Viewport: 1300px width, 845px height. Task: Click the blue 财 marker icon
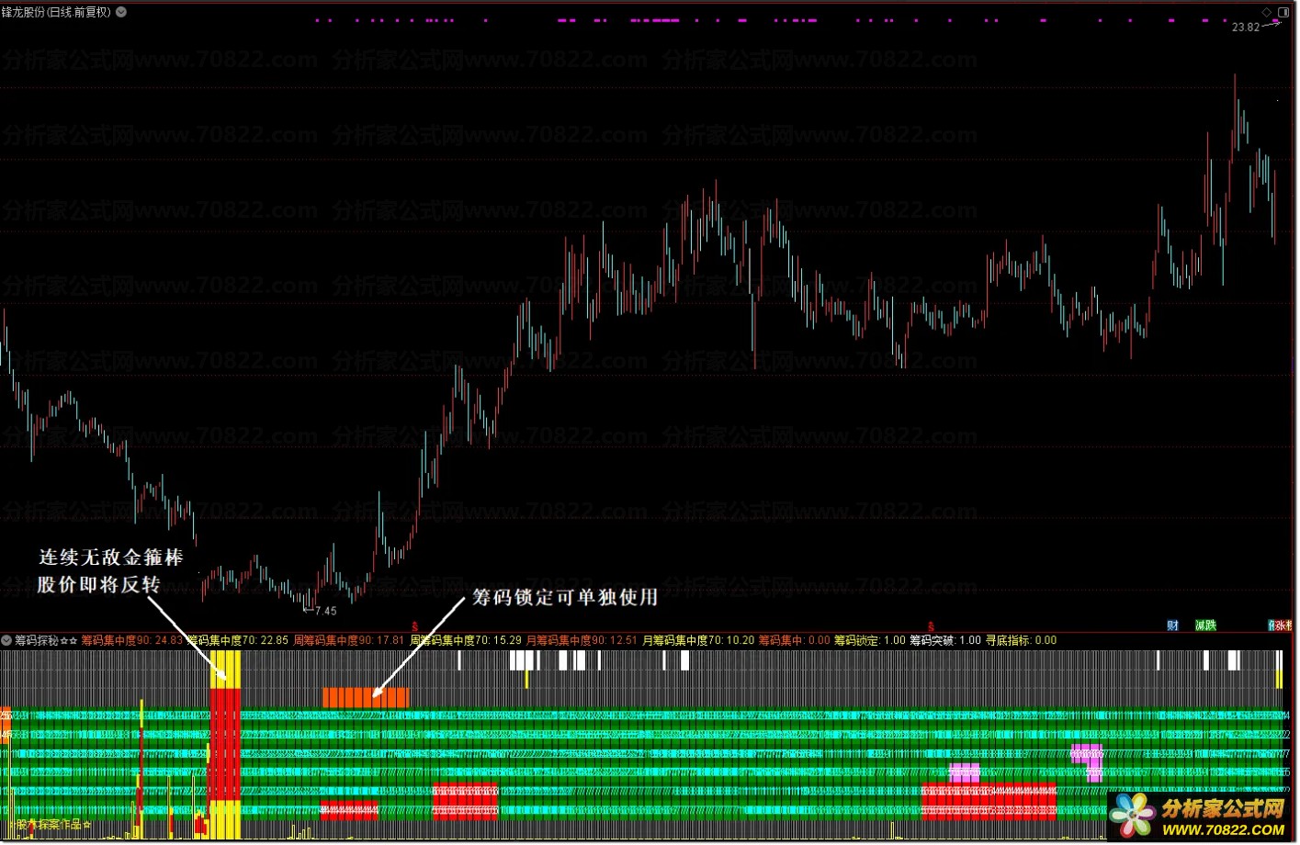tap(1172, 625)
